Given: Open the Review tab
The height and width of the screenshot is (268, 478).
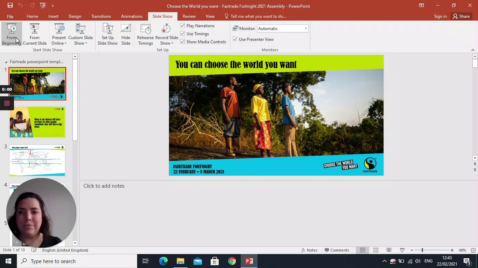Looking at the screenshot, I should [x=189, y=16].
